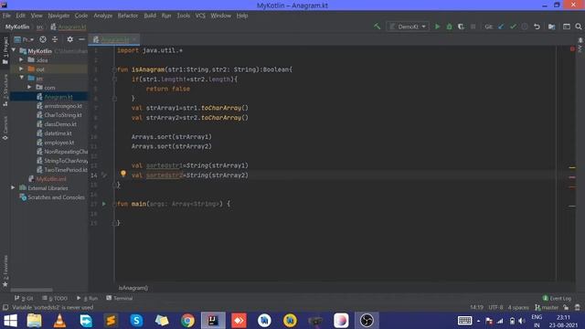The width and height of the screenshot is (585, 329).
Task: Open Project Structure icon in toolbar
Action: 551,27
